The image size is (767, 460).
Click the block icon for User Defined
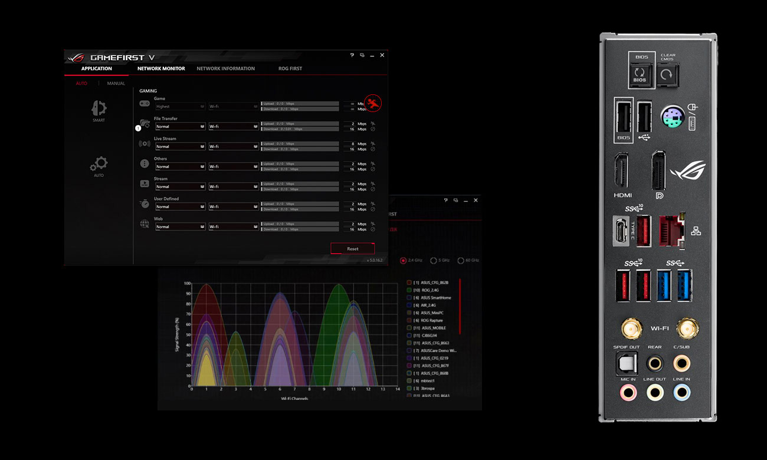pyautogui.click(x=373, y=209)
